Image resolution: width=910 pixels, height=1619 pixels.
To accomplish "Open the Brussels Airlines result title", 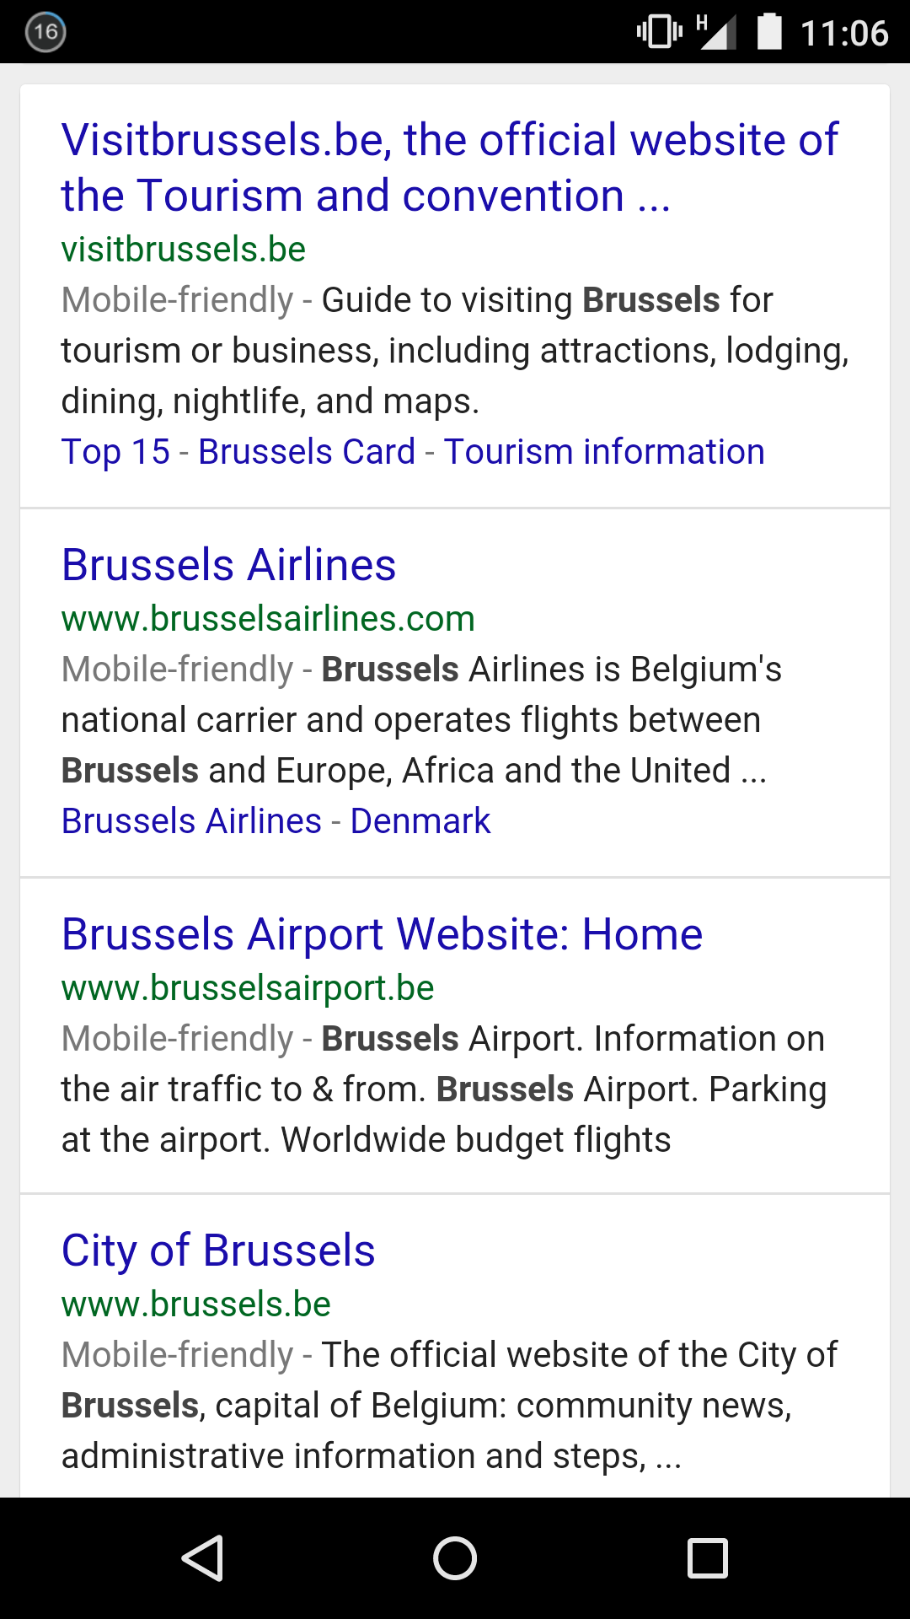I will (229, 564).
